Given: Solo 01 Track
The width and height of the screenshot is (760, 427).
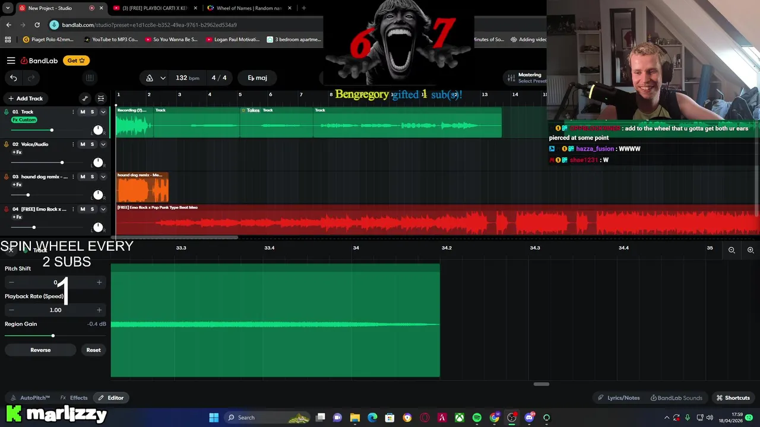Looking at the screenshot, I should click(x=92, y=112).
